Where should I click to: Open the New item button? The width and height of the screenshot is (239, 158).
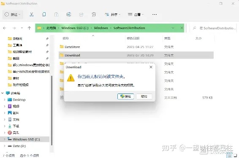pyautogui.click(x=13, y=14)
